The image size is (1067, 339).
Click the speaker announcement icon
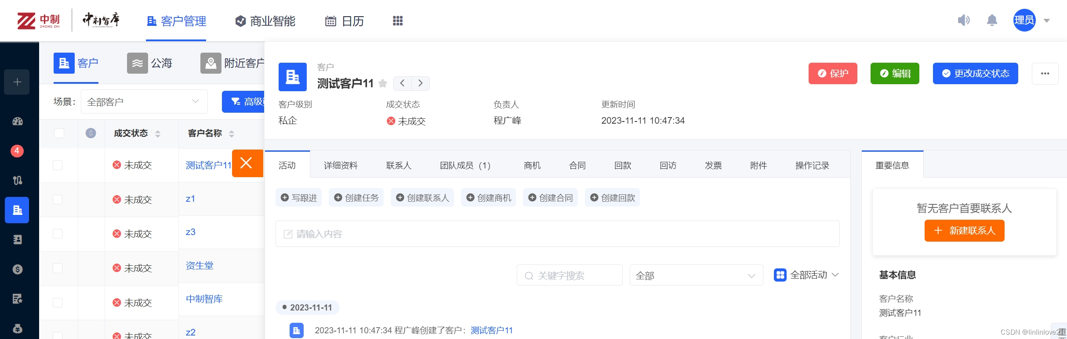pyautogui.click(x=964, y=20)
